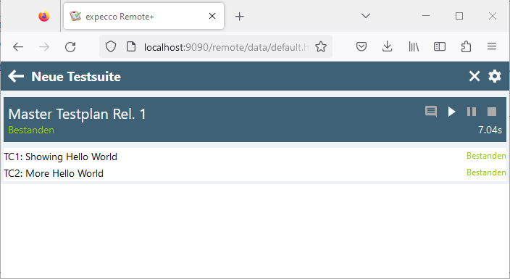Image resolution: width=510 pixels, height=279 pixels.
Task: Run the Master Testplan with play icon
Action: tap(451, 112)
